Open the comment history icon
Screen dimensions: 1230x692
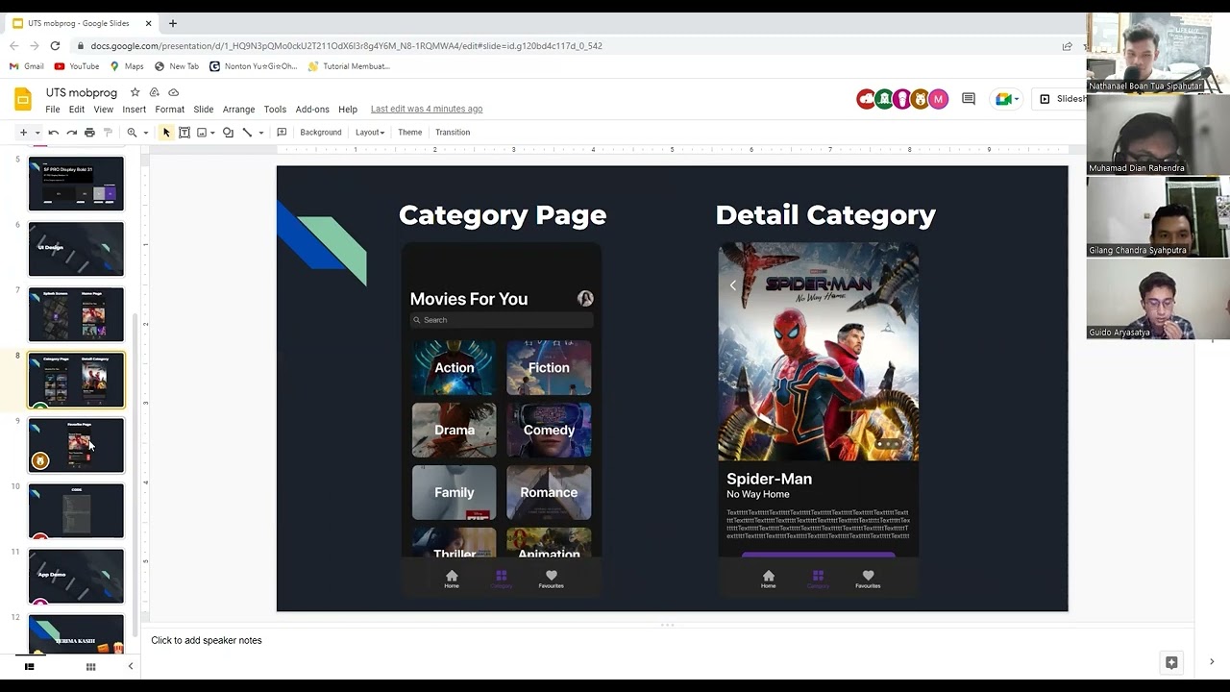(969, 99)
